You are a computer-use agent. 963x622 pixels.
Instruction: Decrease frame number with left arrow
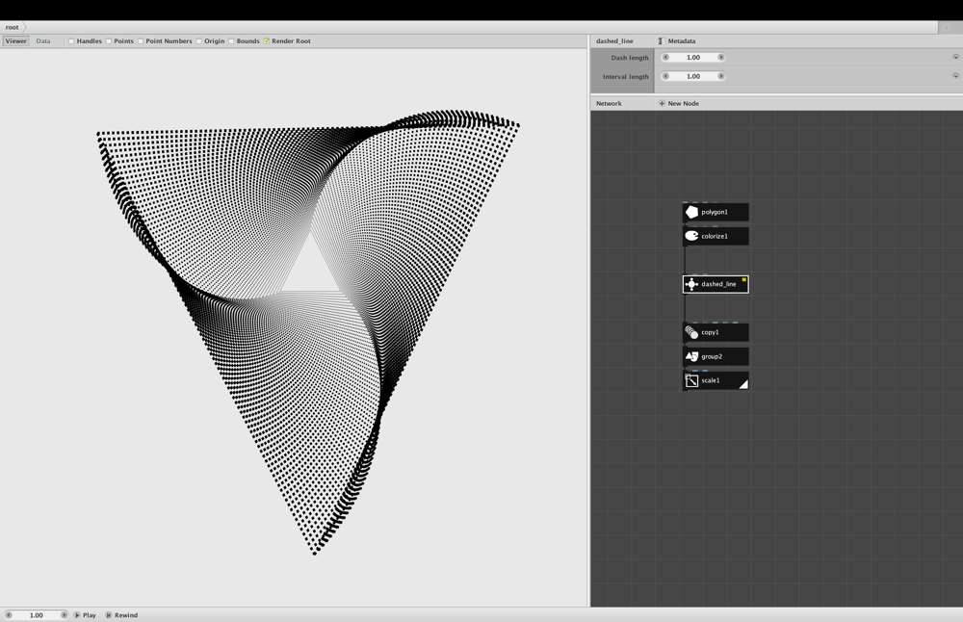9,614
